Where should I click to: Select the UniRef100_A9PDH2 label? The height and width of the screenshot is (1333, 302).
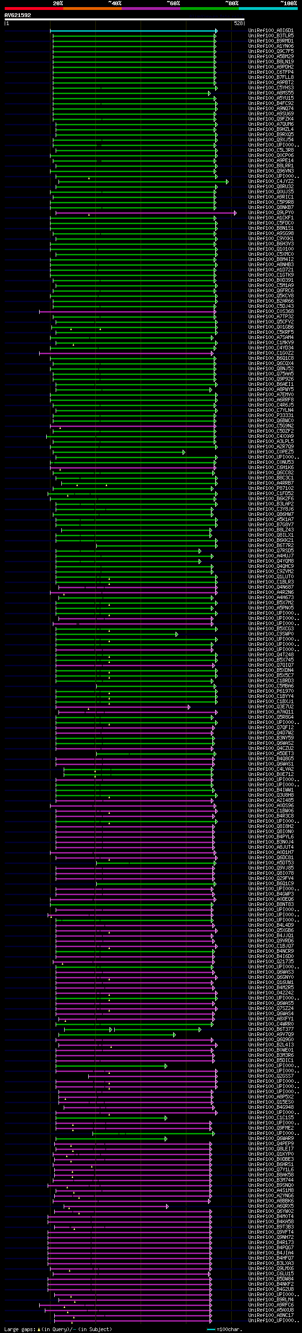(x=271, y=67)
